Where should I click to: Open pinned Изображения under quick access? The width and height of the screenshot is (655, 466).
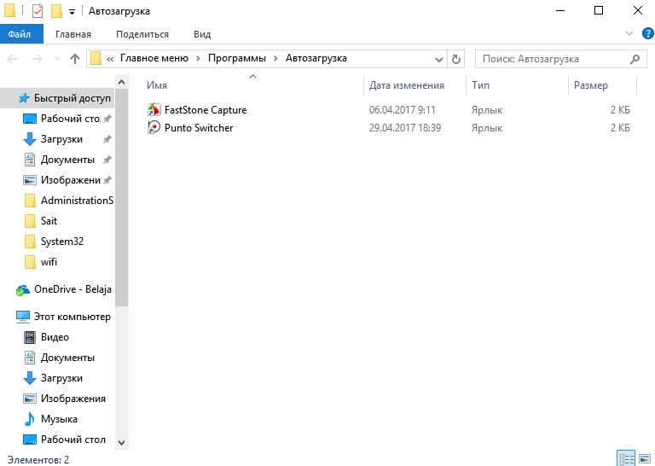pyautogui.click(x=66, y=180)
